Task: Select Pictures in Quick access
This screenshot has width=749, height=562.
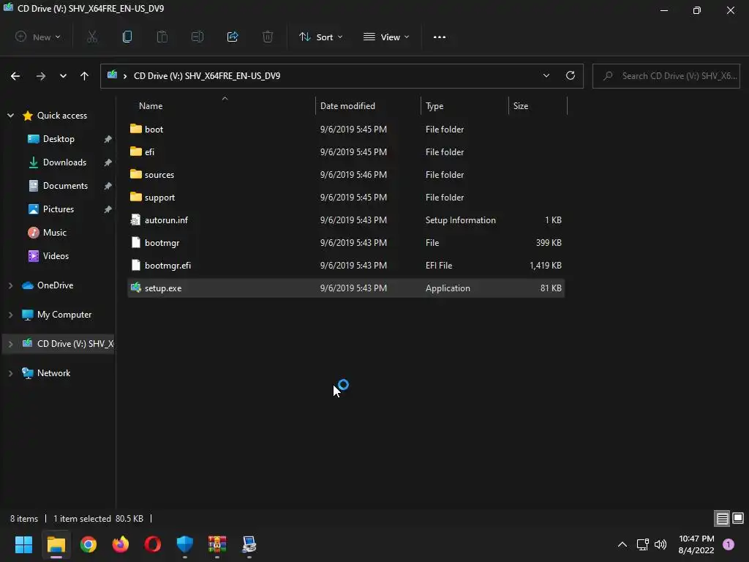Action: tap(59, 209)
